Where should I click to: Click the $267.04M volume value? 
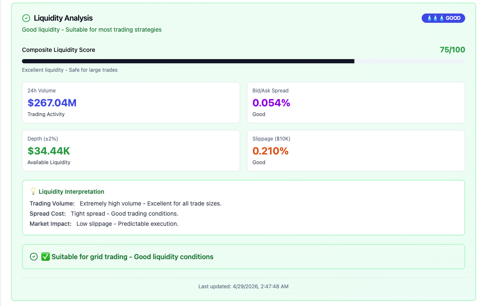tap(52, 103)
